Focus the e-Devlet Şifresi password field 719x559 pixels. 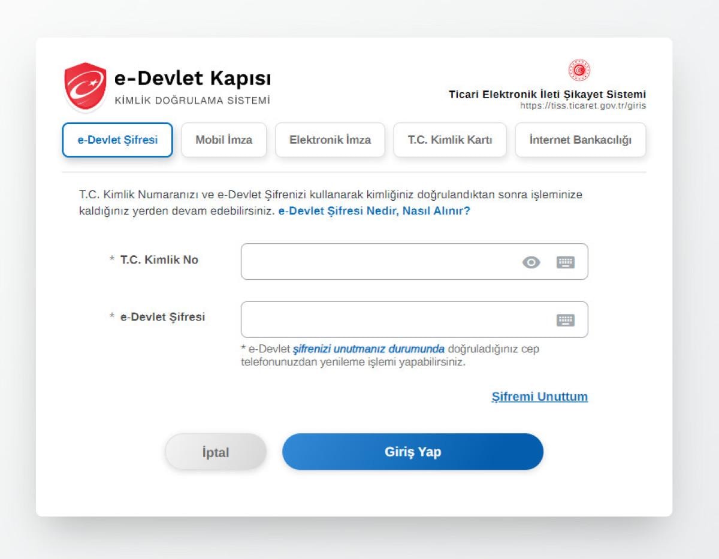395,319
